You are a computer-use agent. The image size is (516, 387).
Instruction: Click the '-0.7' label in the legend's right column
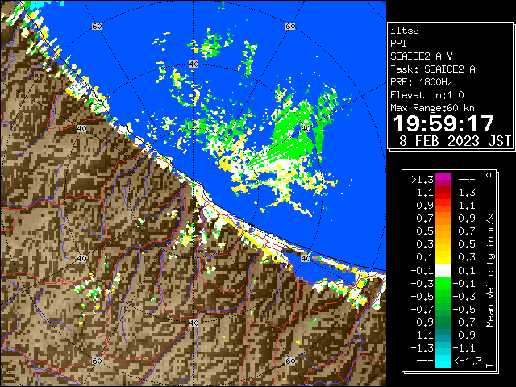[x=464, y=322]
